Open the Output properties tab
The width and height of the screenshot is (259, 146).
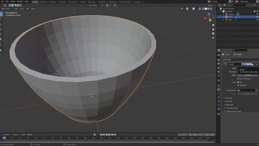(219, 64)
